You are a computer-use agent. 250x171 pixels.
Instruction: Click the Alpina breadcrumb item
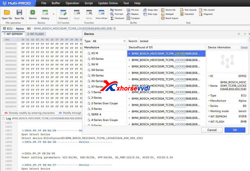19,29
